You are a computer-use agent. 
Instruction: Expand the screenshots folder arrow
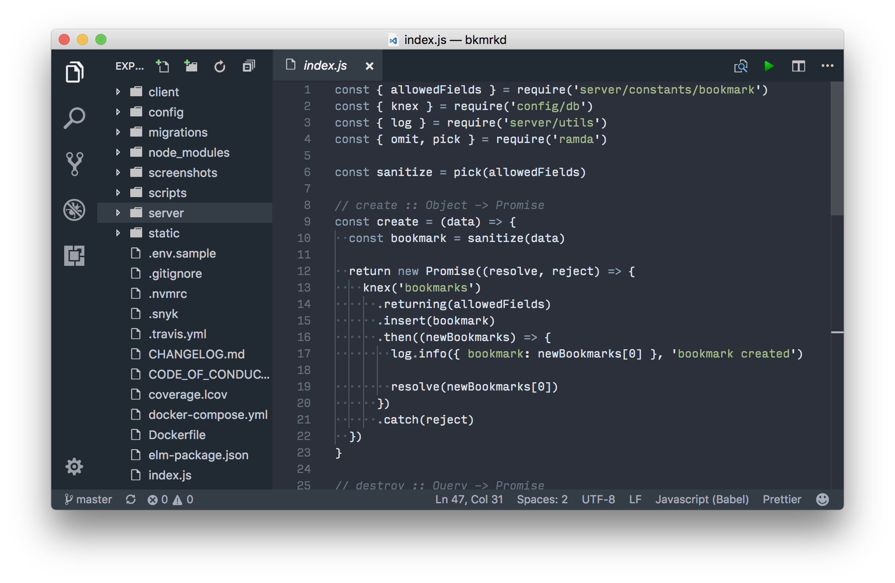pyautogui.click(x=118, y=172)
